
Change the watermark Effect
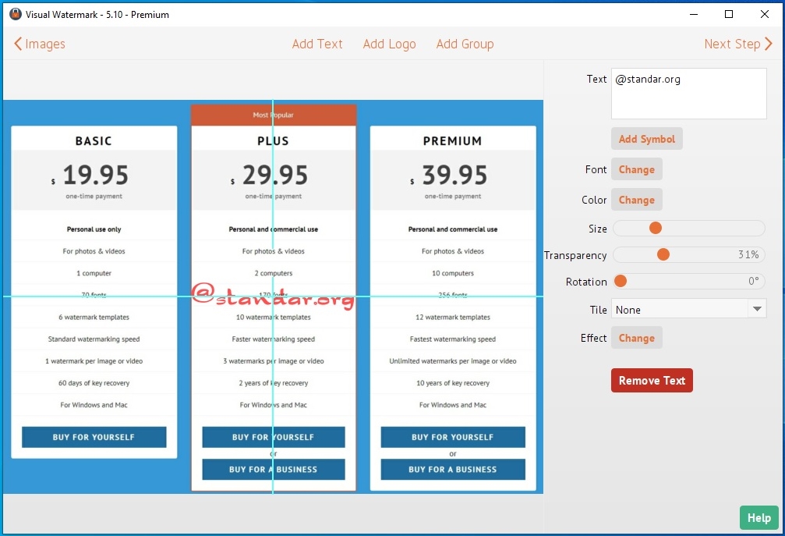tap(636, 338)
